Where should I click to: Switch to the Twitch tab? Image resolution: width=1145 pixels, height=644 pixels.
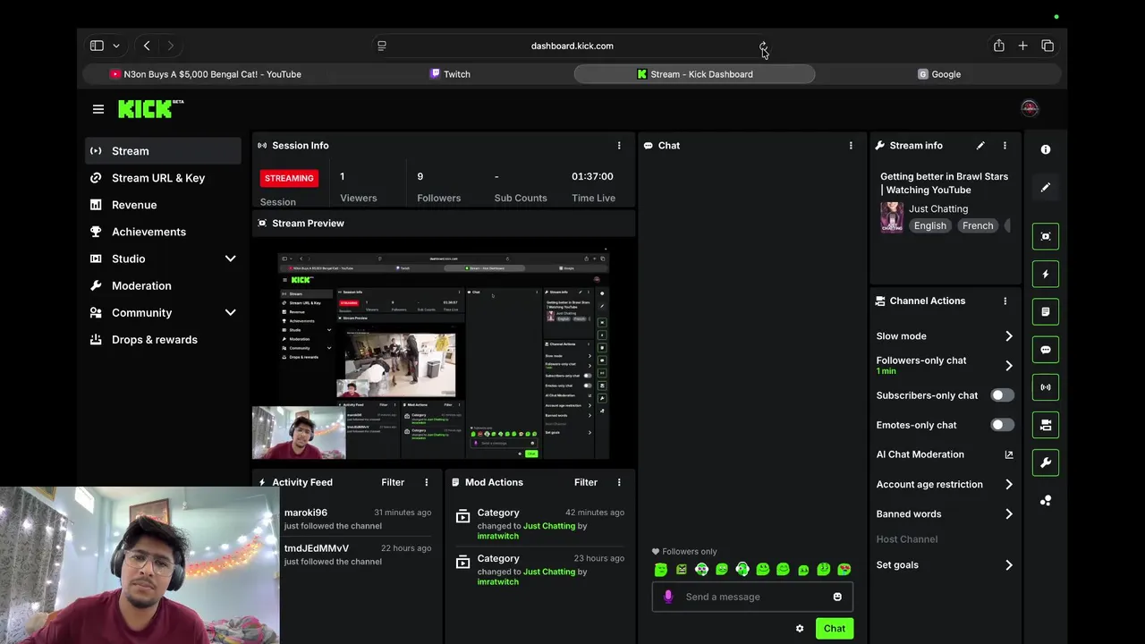450,74
